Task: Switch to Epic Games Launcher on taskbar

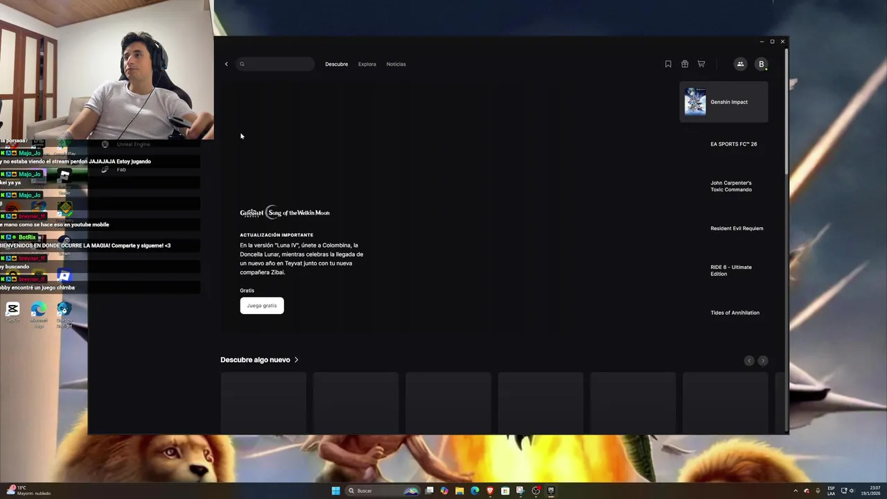Action: pyautogui.click(x=551, y=491)
